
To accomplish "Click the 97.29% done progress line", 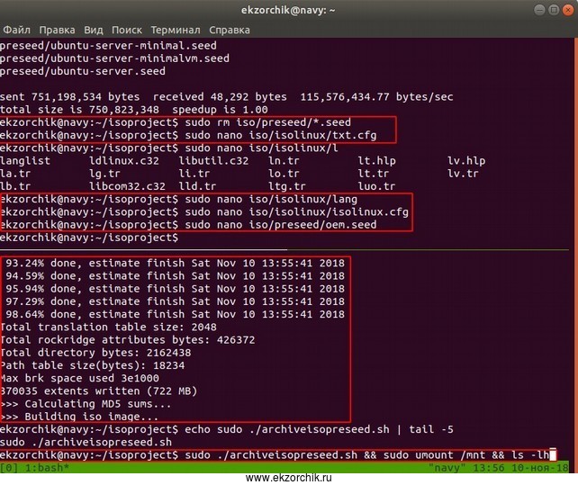I will pyautogui.click(x=175, y=301).
